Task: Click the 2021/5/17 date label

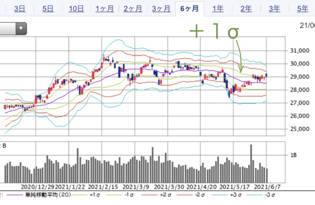Action: (x=234, y=187)
